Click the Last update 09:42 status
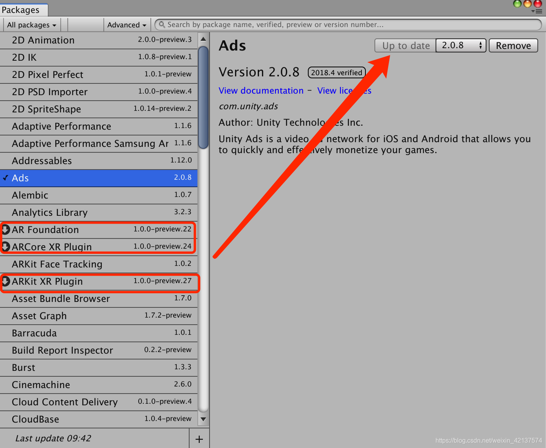This screenshot has height=448, width=546. coord(53,438)
